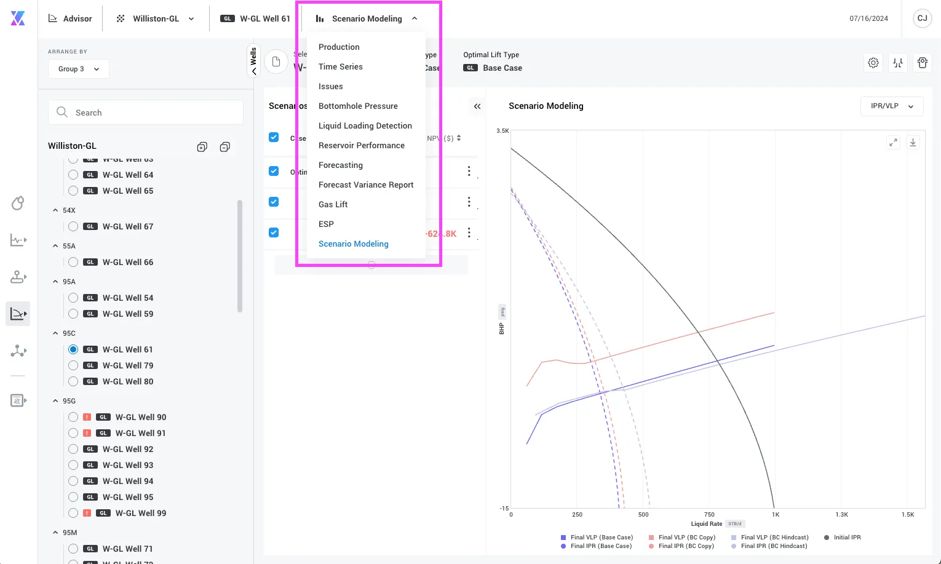Click the Advisor button
Screen dimensions: 941x564
point(70,18)
